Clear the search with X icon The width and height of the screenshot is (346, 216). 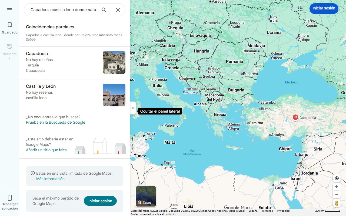(x=118, y=10)
